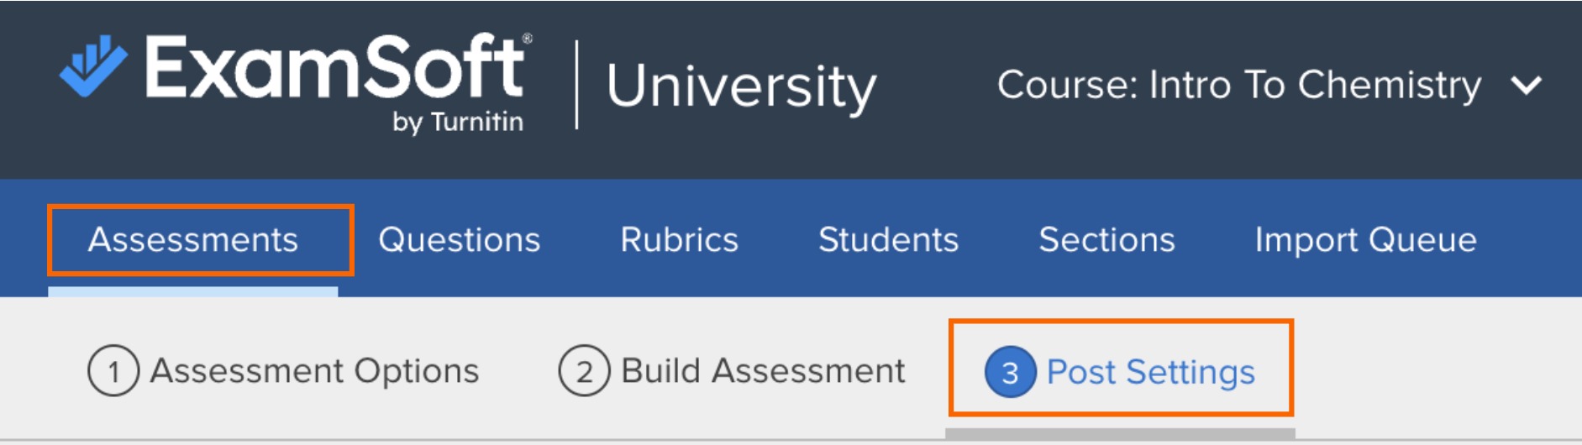Select the Students tab
The width and height of the screenshot is (1582, 445).
(888, 240)
